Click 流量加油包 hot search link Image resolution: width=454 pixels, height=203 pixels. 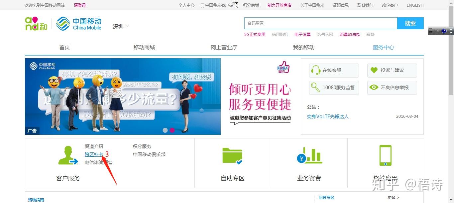[350, 34]
